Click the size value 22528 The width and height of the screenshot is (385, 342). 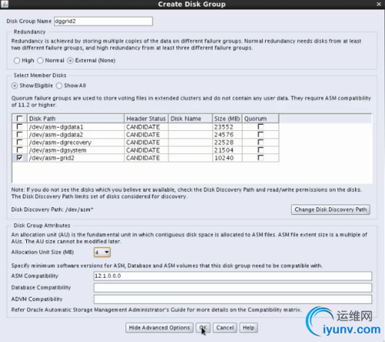[x=224, y=142]
